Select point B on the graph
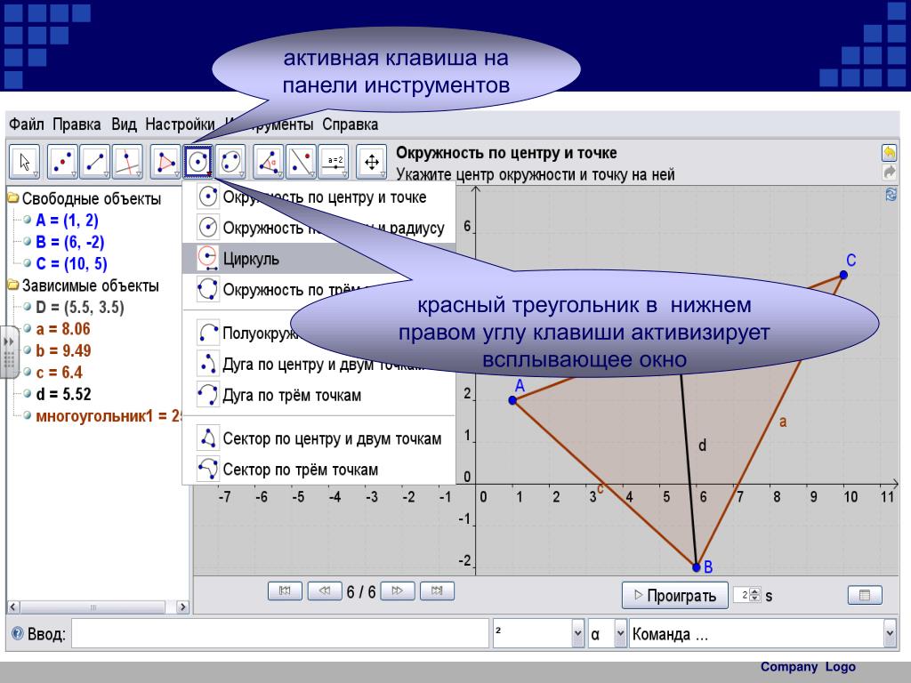The height and width of the screenshot is (683, 911). [697, 567]
